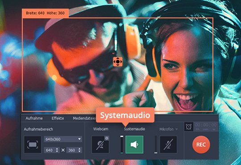Start recording with the REC button
241x165 pixels.
tap(201, 144)
